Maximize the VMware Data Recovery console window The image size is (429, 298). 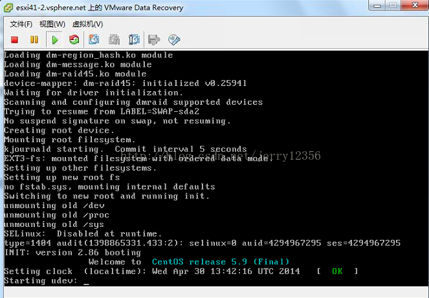click(x=393, y=5)
